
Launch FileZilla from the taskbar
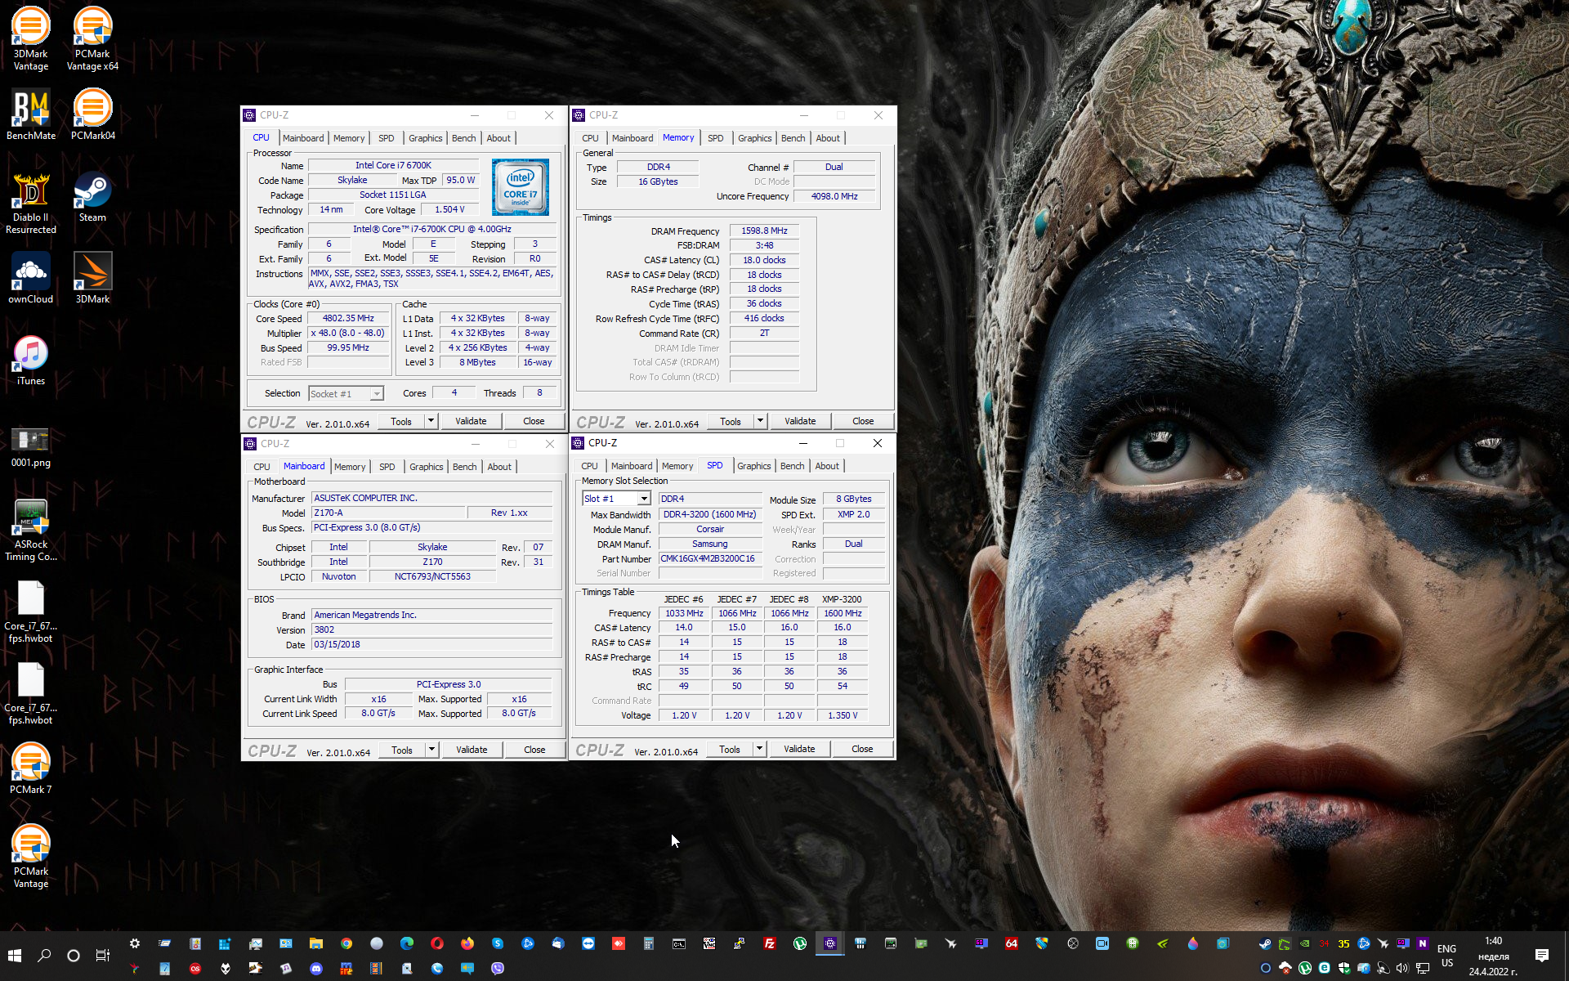tap(769, 943)
